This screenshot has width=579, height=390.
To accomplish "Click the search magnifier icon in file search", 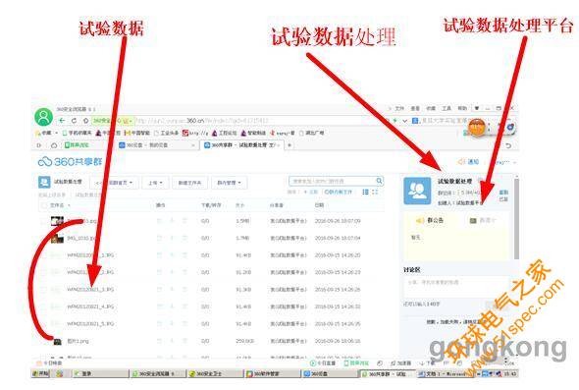I will 379,181.
